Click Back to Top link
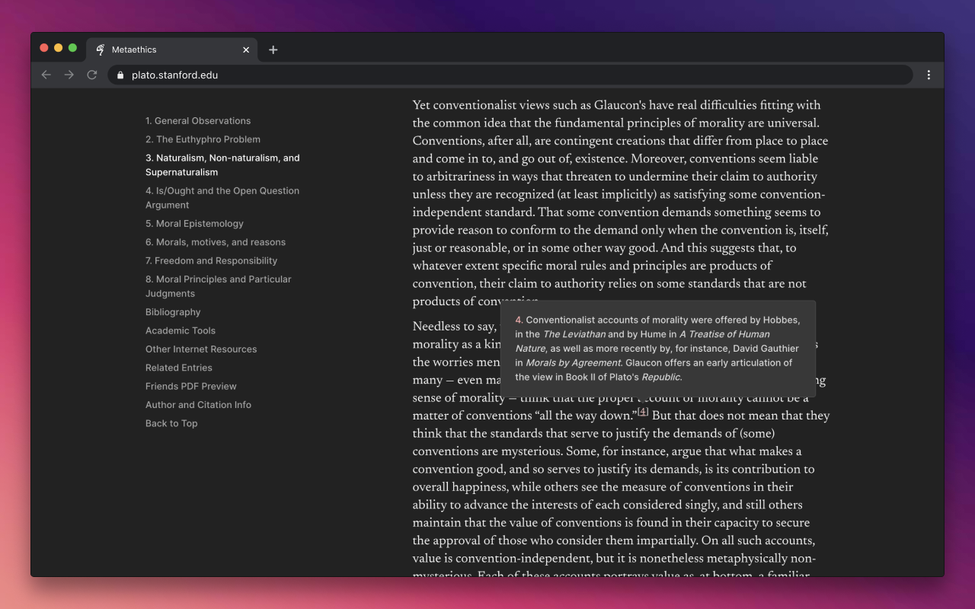975x609 pixels. pyautogui.click(x=171, y=424)
